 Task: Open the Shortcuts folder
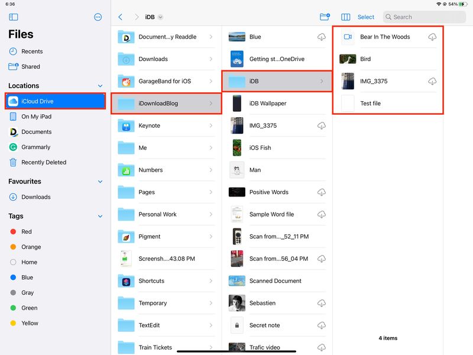[x=166, y=280]
